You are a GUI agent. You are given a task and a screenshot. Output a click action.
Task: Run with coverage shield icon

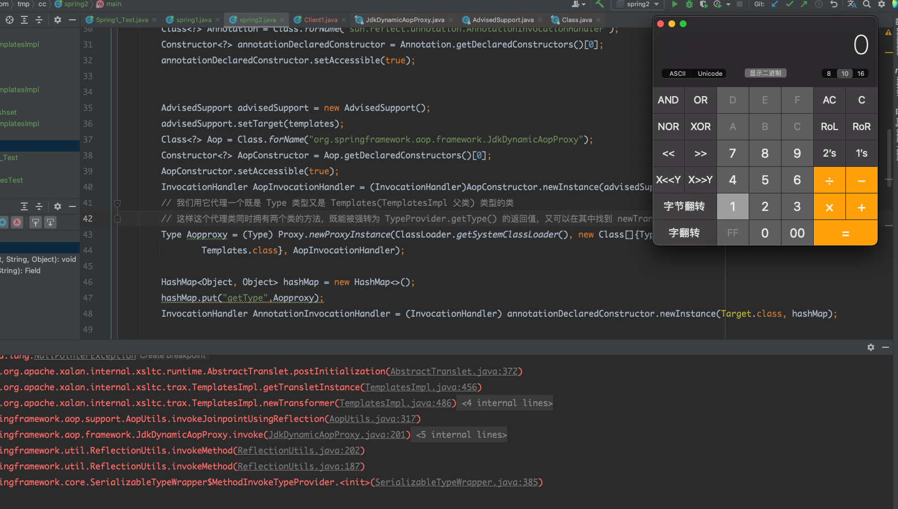(703, 4)
